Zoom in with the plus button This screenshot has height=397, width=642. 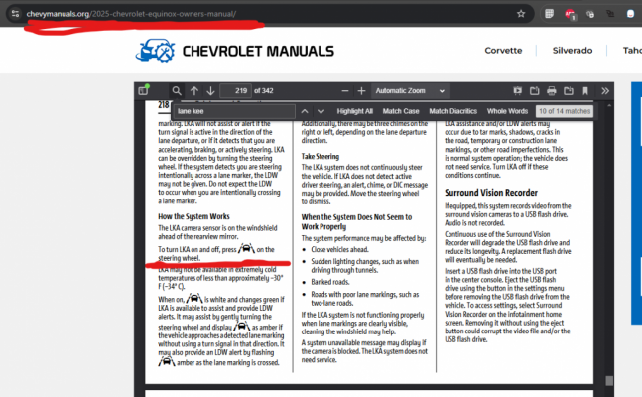click(x=361, y=91)
